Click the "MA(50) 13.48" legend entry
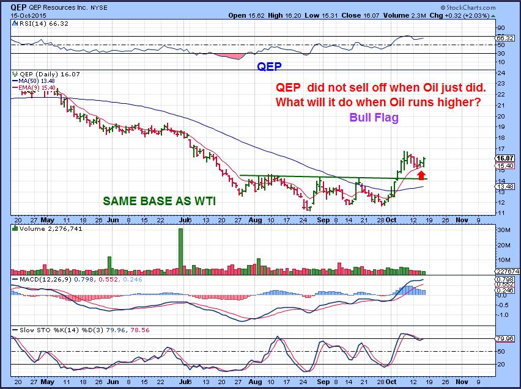The width and height of the screenshot is (521, 389). pyautogui.click(x=34, y=81)
